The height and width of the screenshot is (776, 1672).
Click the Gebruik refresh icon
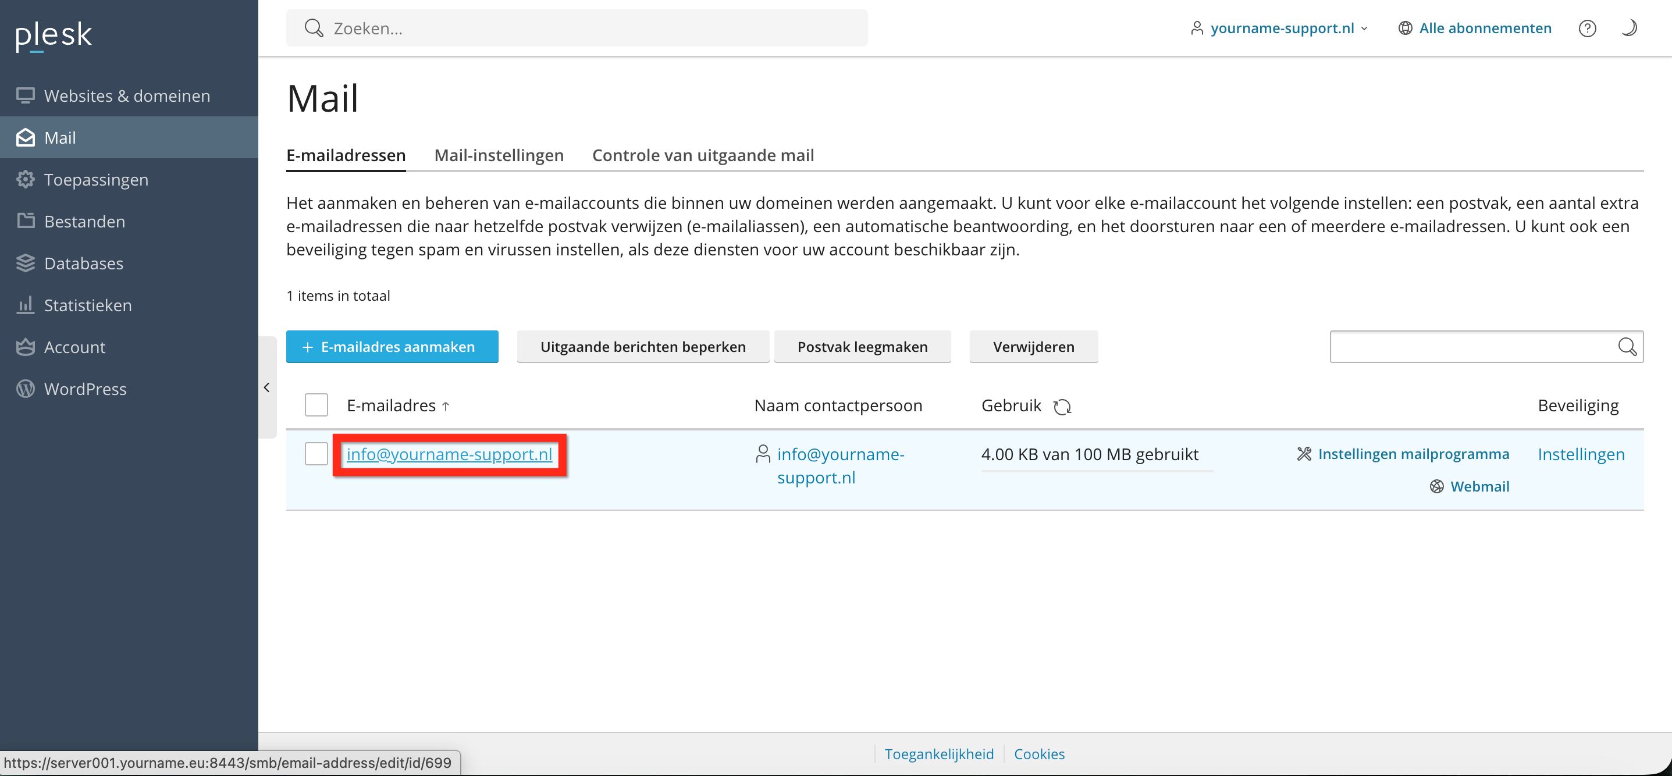(1062, 407)
